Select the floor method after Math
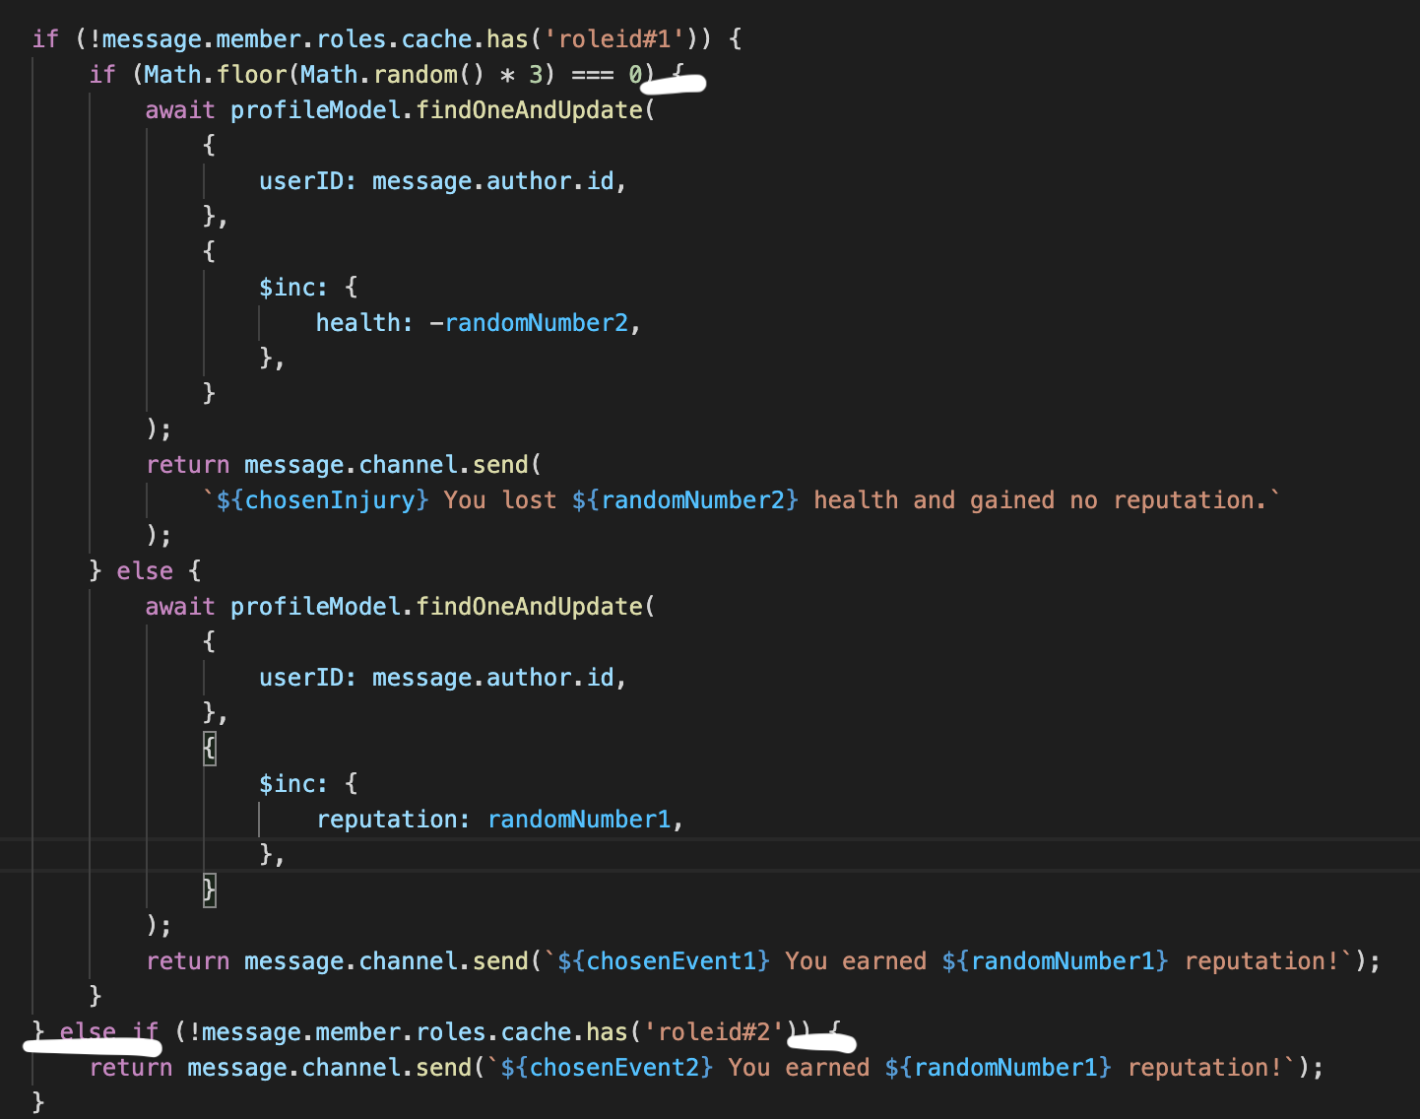Viewport: 1420px width, 1119px height. [x=252, y=75]
